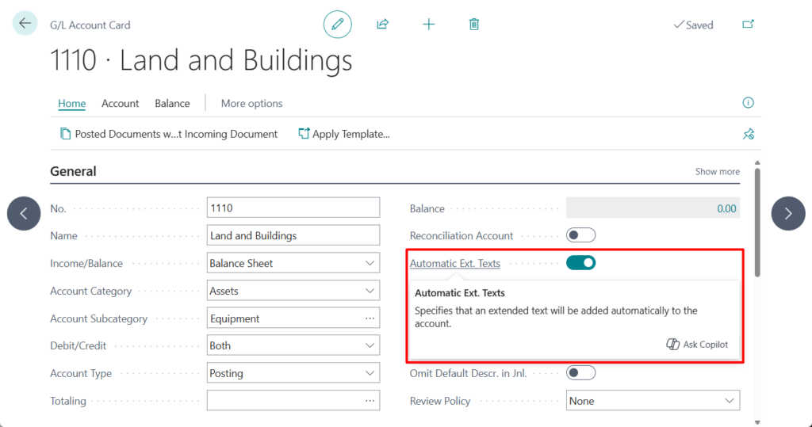The width and height of the screenshot is (812, 427).
Task: Click the trash delete icon
Action: tap(474, 25)
